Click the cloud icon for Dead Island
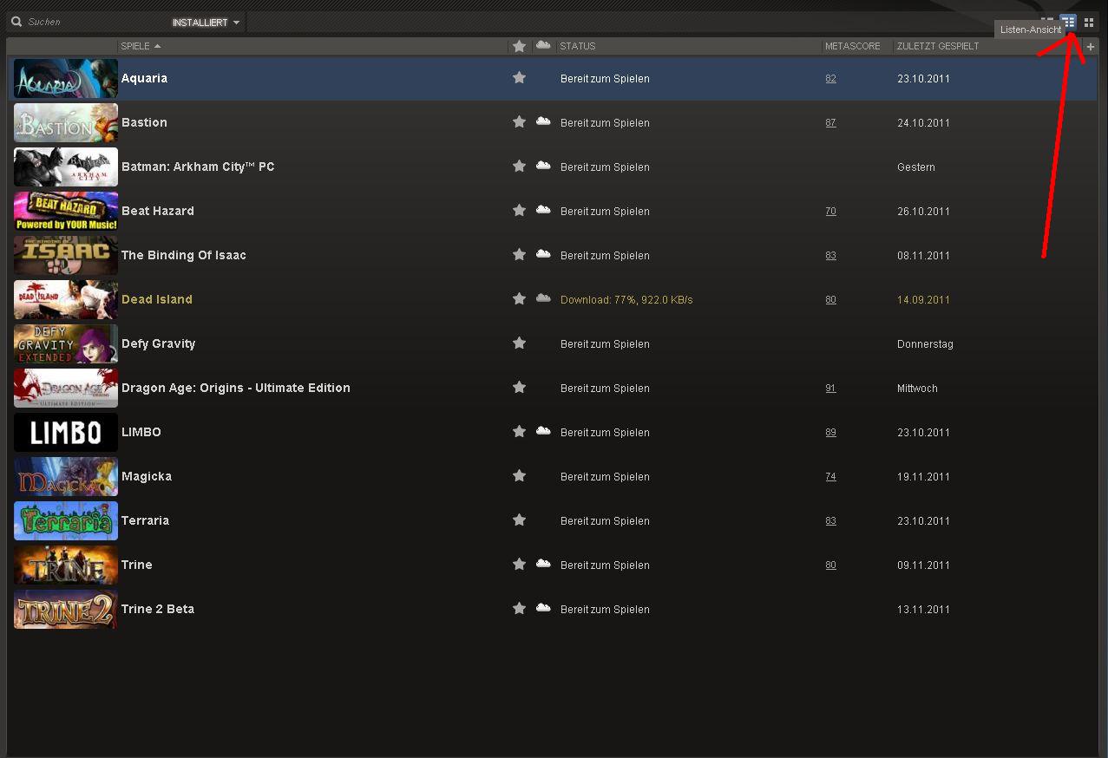The image size is (1108, 758). (x=543, y=298)
